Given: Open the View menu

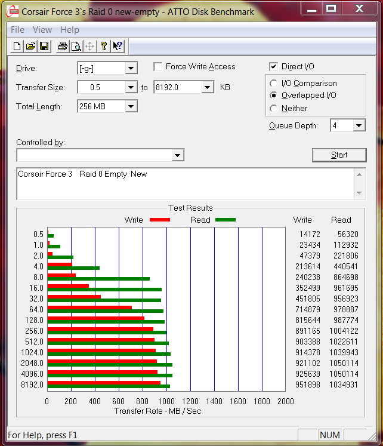Looking at the screenshot, I should pyautogui.click(x=42, y=30).
